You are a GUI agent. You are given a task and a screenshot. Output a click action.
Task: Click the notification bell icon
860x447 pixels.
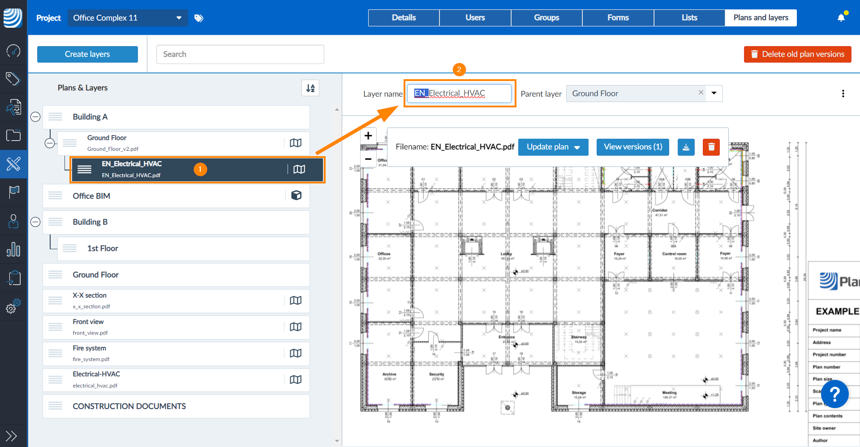(x=841, y=18)
